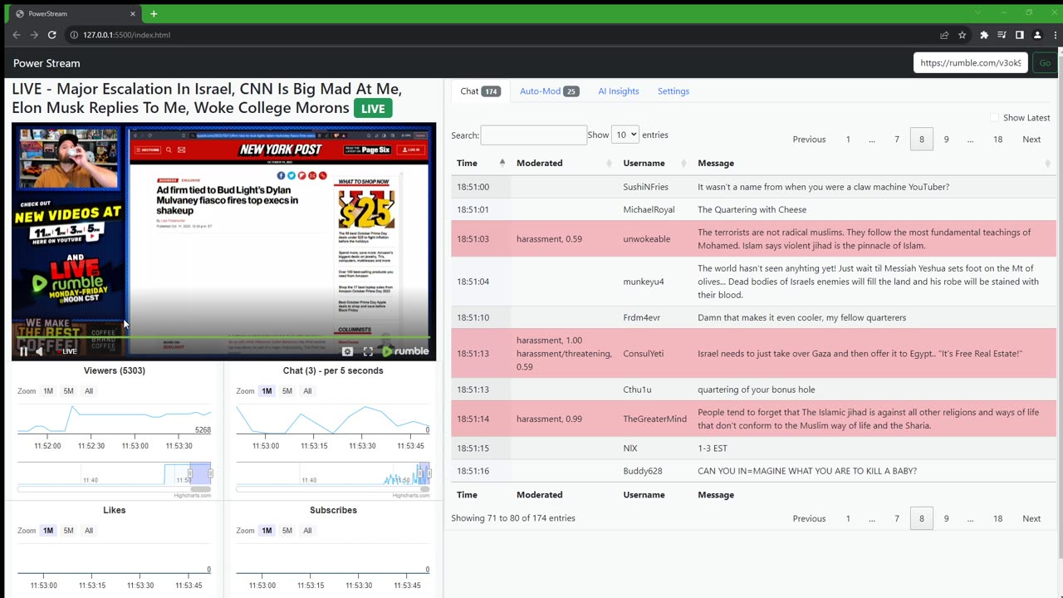Switch to the Chat tab
The image size is (1063, 598).
(x=480, y=91)
